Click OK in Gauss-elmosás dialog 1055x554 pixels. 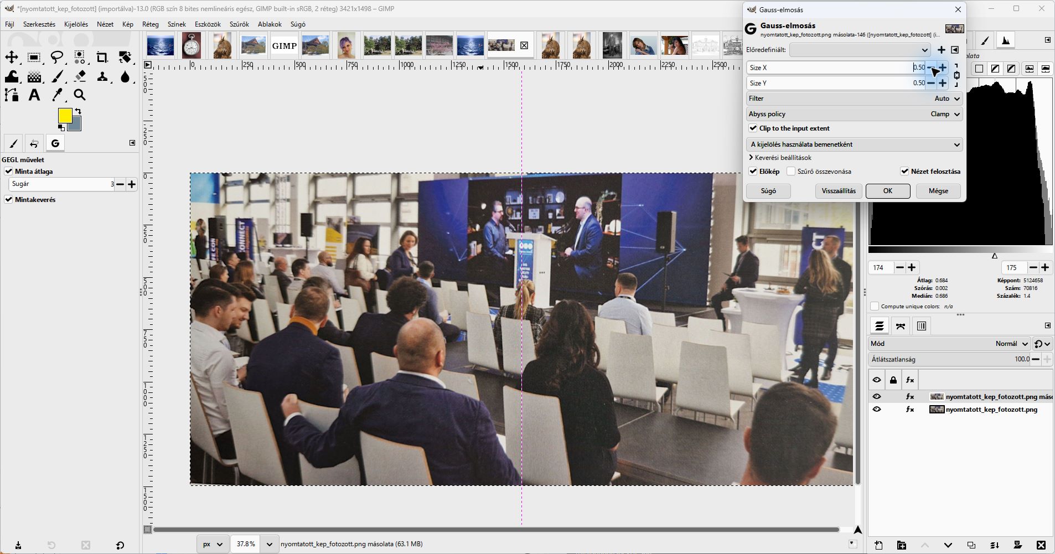(x=888, y=191)
